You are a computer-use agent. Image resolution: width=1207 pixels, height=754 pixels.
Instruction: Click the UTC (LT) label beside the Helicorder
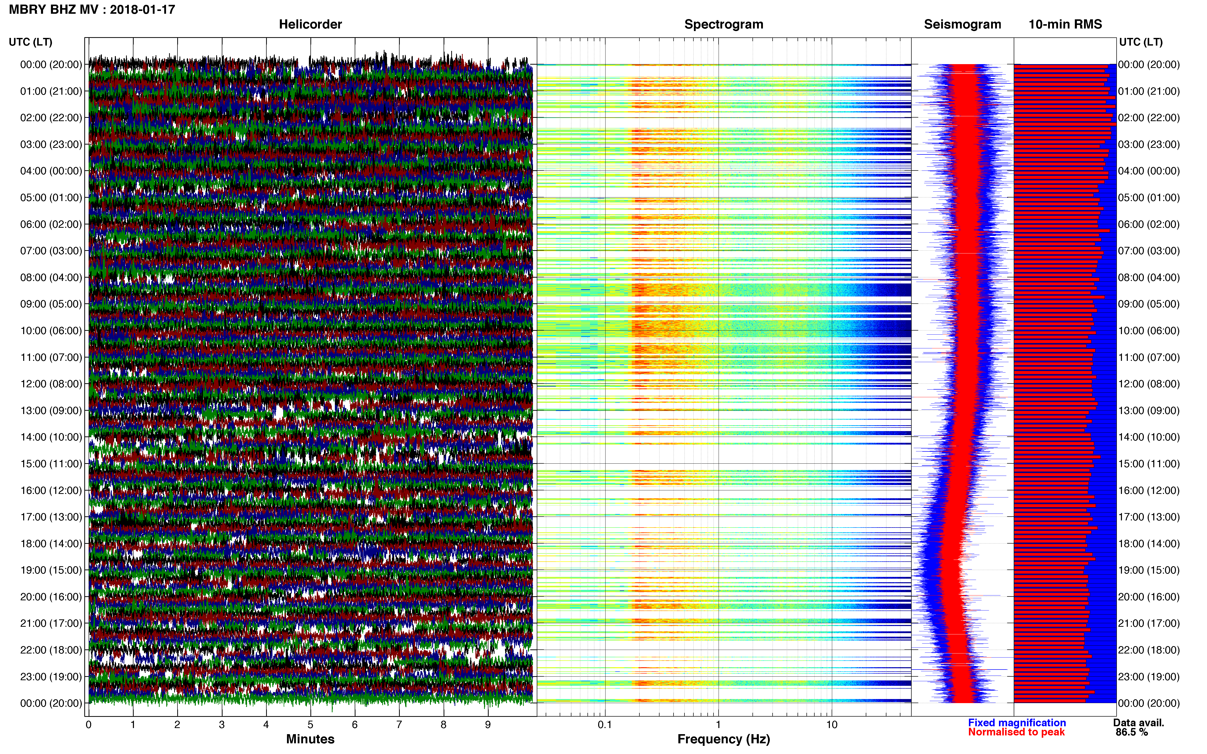tap(31, 42)
